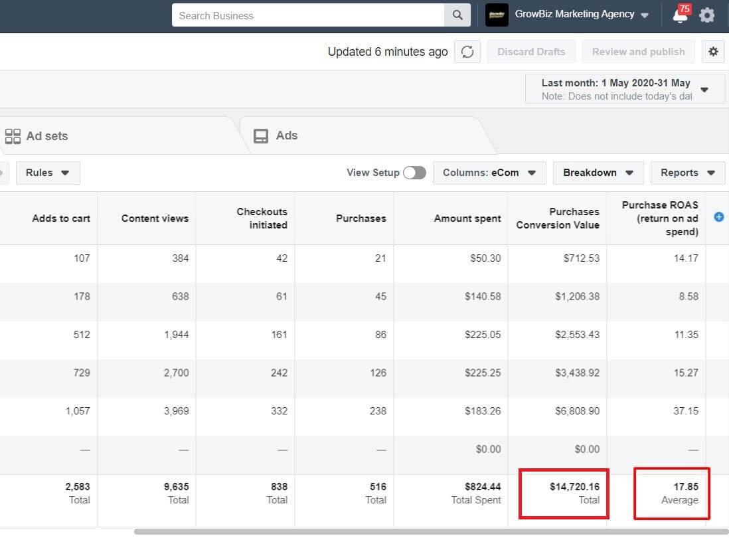Screen dimensions: 729x538
Task: Click the blue plus add column icon
Action: pos(718,217)
